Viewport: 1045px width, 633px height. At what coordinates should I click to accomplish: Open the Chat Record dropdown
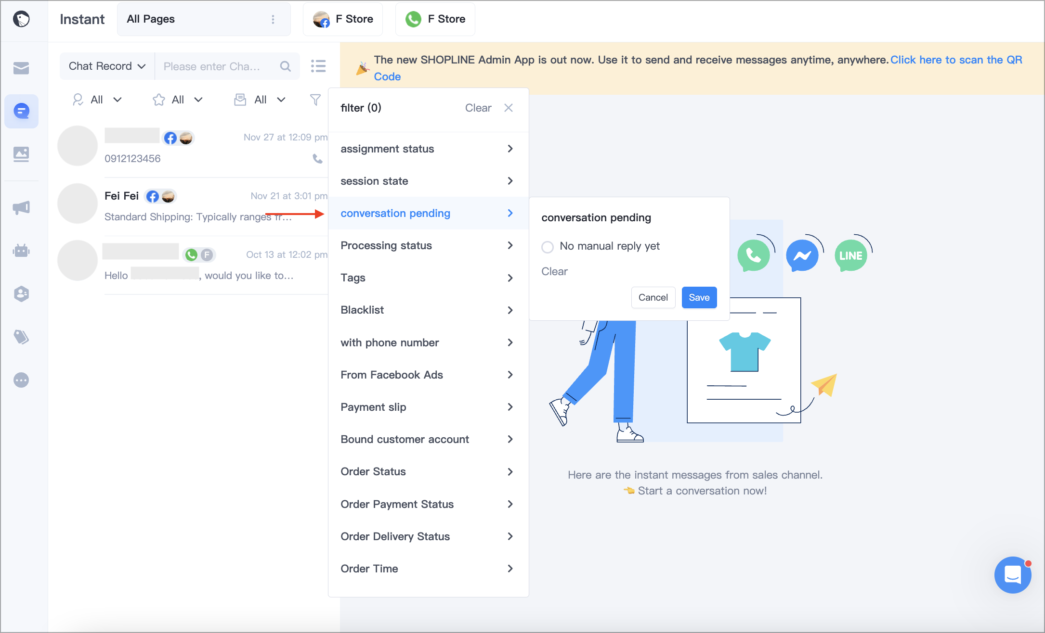pyautogui.click(x=107, y=66)
